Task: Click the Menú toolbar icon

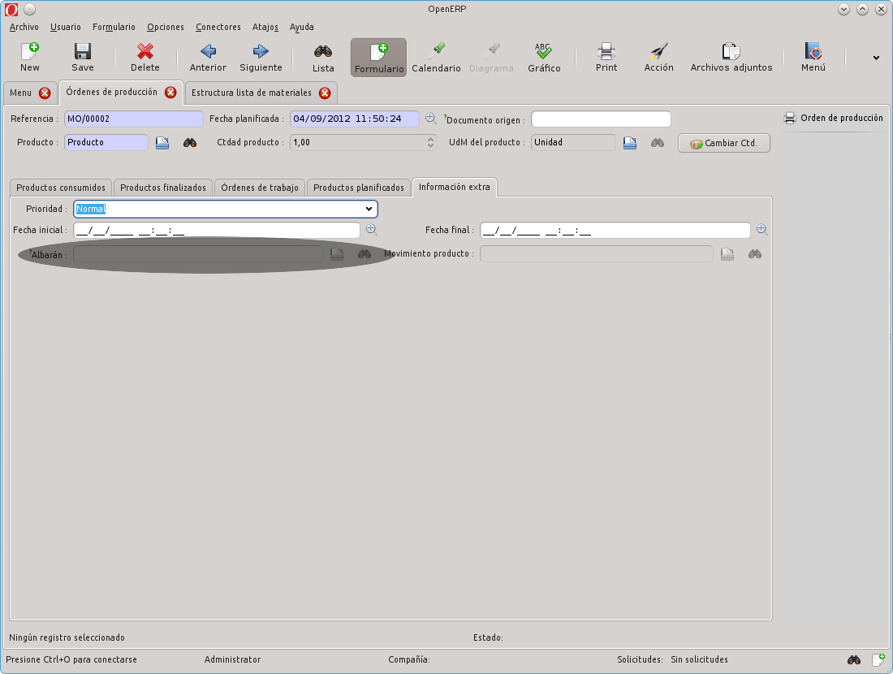Action: [x=813, y=58]
